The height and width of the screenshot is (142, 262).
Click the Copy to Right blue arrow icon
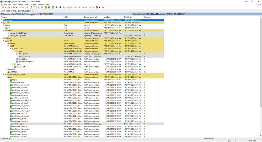point(57,7)
